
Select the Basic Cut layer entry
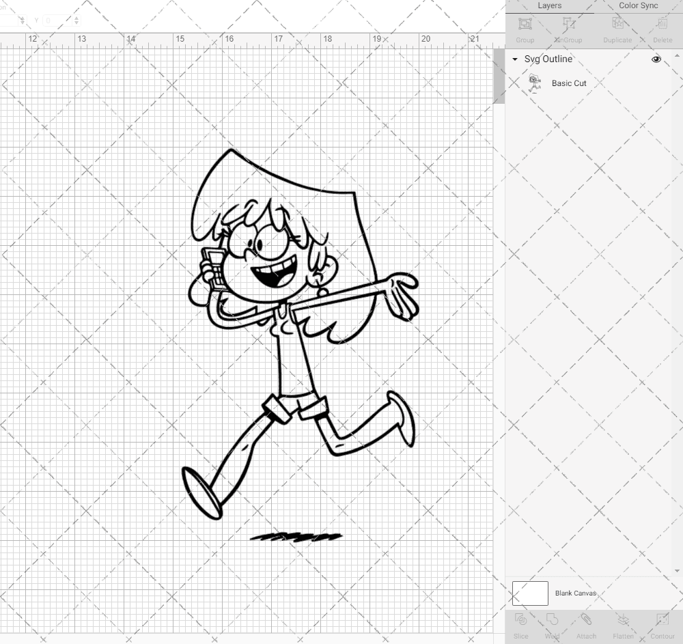[568, 83]
